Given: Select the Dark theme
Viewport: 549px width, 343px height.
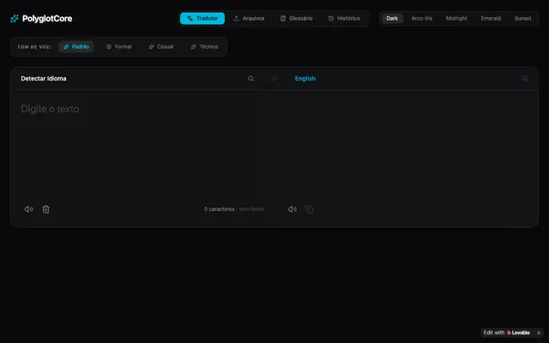Looking at the screenshot, I should point(392,19).
